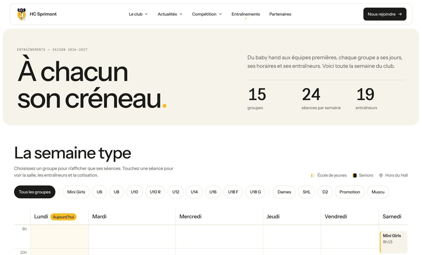Screen dimensions: 422x255
Task: Click the Jeudi column header
Action: click(273, 217)
